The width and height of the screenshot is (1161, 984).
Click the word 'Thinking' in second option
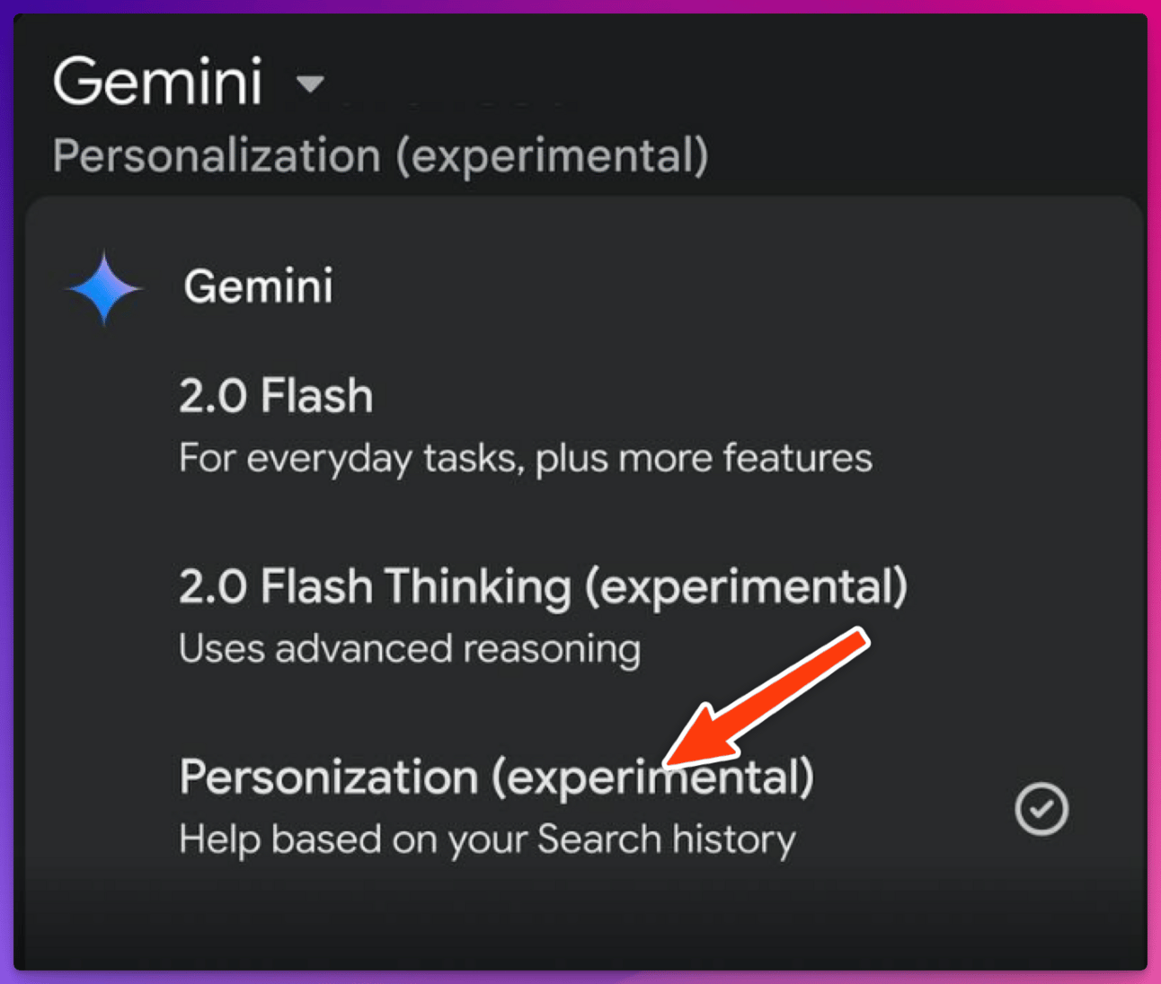478,587
